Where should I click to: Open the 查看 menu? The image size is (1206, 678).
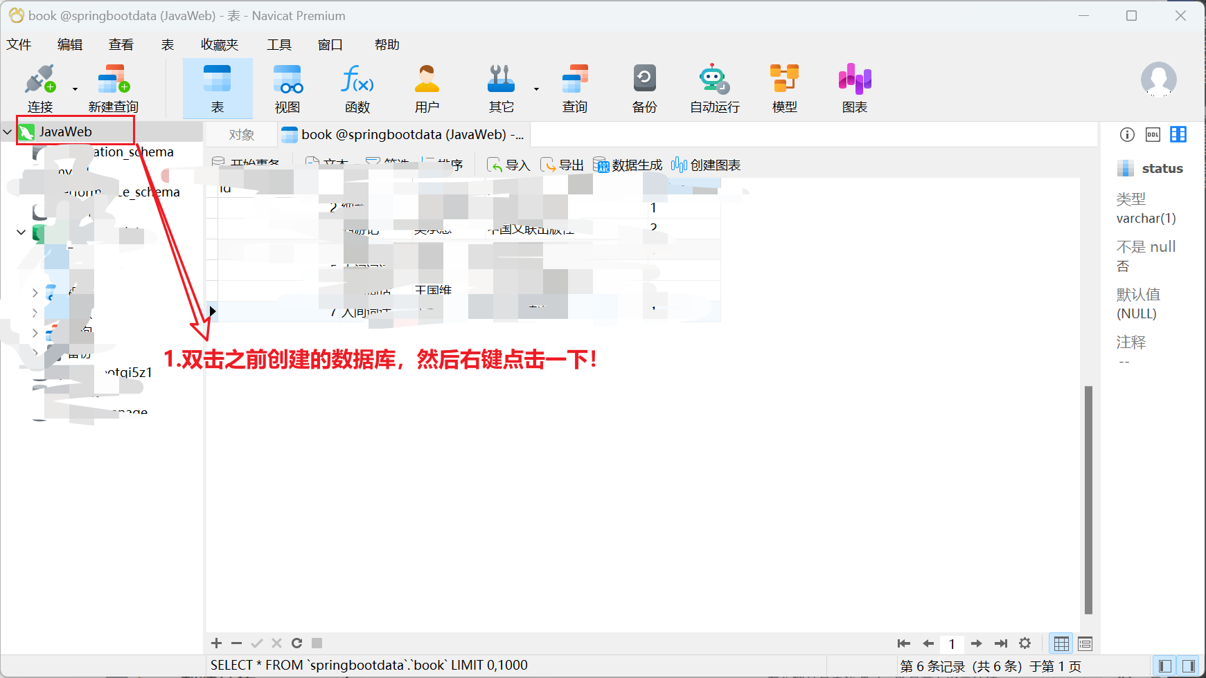pyautogui.click(x=121, y=44)
